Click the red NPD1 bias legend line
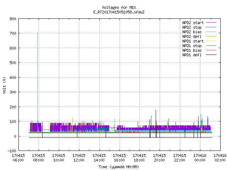The height and width of the screenshot is (170, 227). 211,50
